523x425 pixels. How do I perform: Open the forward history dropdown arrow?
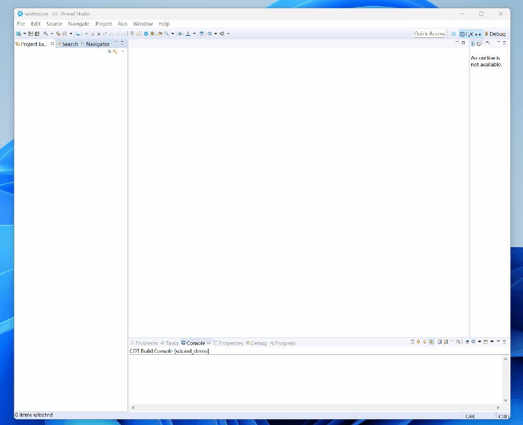(x=228, y=34)
